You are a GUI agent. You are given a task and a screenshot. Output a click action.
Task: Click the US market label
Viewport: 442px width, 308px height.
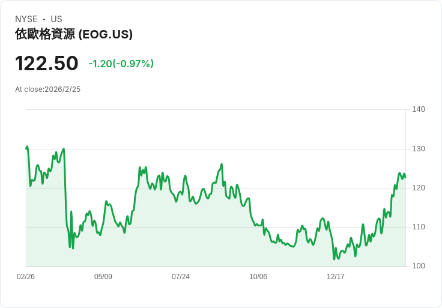(x=56, y=19)
